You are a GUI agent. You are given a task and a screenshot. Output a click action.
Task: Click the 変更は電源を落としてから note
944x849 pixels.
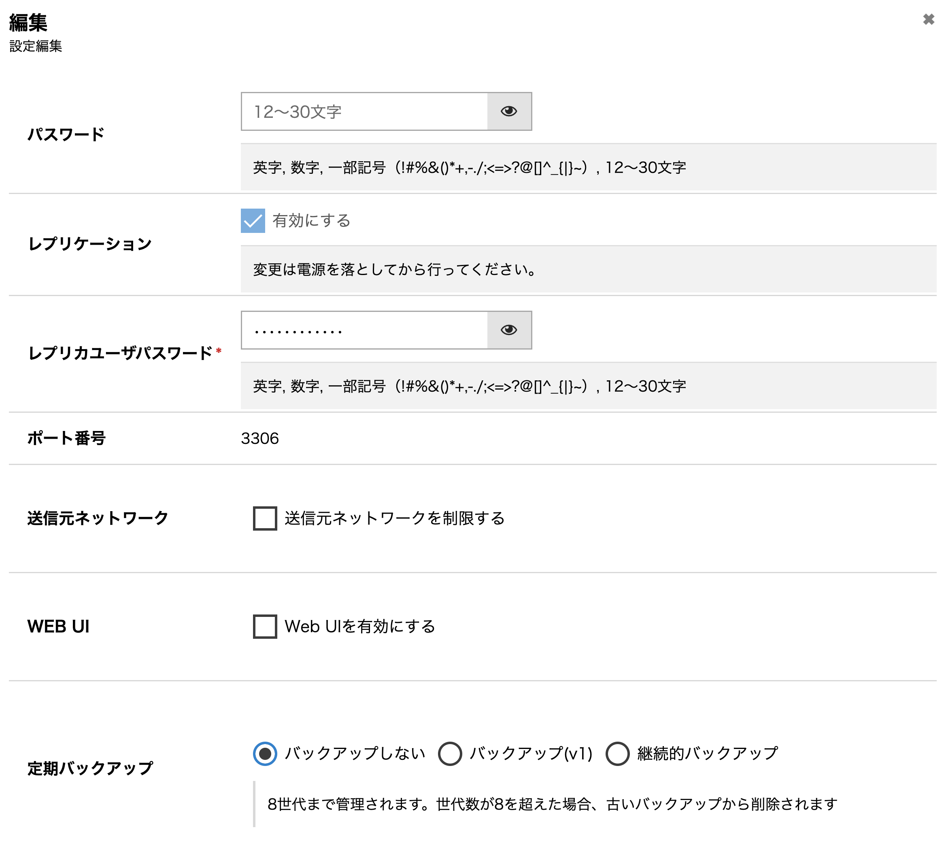pyautogui.click(x=394, y=270)
